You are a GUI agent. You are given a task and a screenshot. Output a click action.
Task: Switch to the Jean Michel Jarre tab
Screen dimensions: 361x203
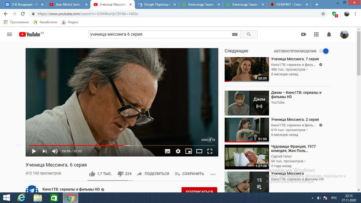[x=68, y=4]
